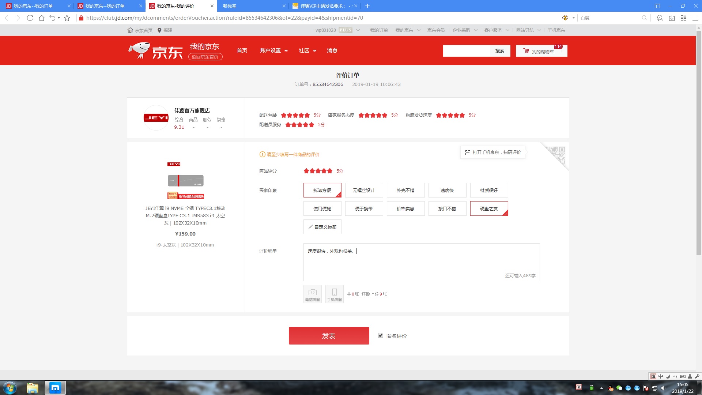Screen dimensions: 702x395
Task: Click the QQ penguin tray icon
Action: coord(610,388)
